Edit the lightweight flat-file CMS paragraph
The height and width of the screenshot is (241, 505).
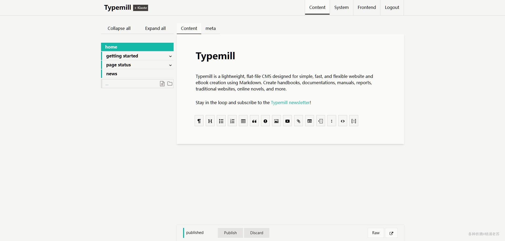pyautogui.click(x=284, y=83)
